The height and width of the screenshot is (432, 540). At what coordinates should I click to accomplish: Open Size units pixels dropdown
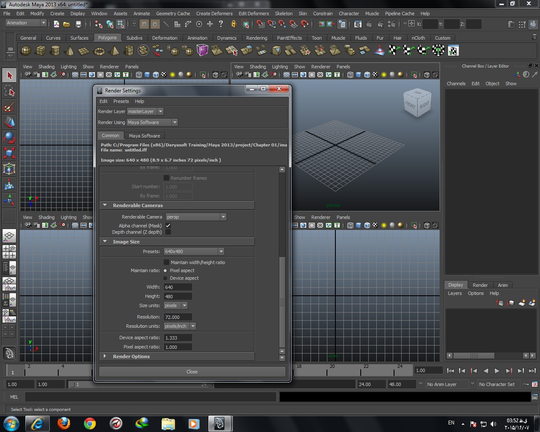(x=175, y=305)
